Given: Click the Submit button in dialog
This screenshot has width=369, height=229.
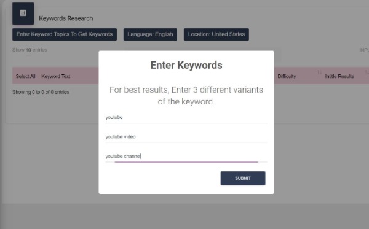Looking at the screenshot, I should pos(243,178).
